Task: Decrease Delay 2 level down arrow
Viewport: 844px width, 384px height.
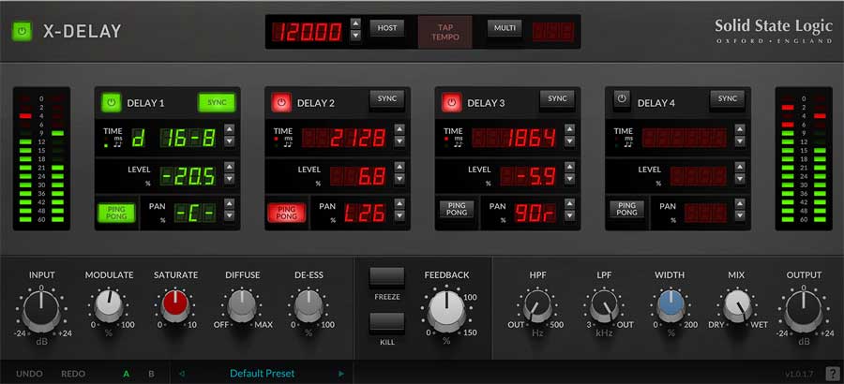Action: (399, 179)
